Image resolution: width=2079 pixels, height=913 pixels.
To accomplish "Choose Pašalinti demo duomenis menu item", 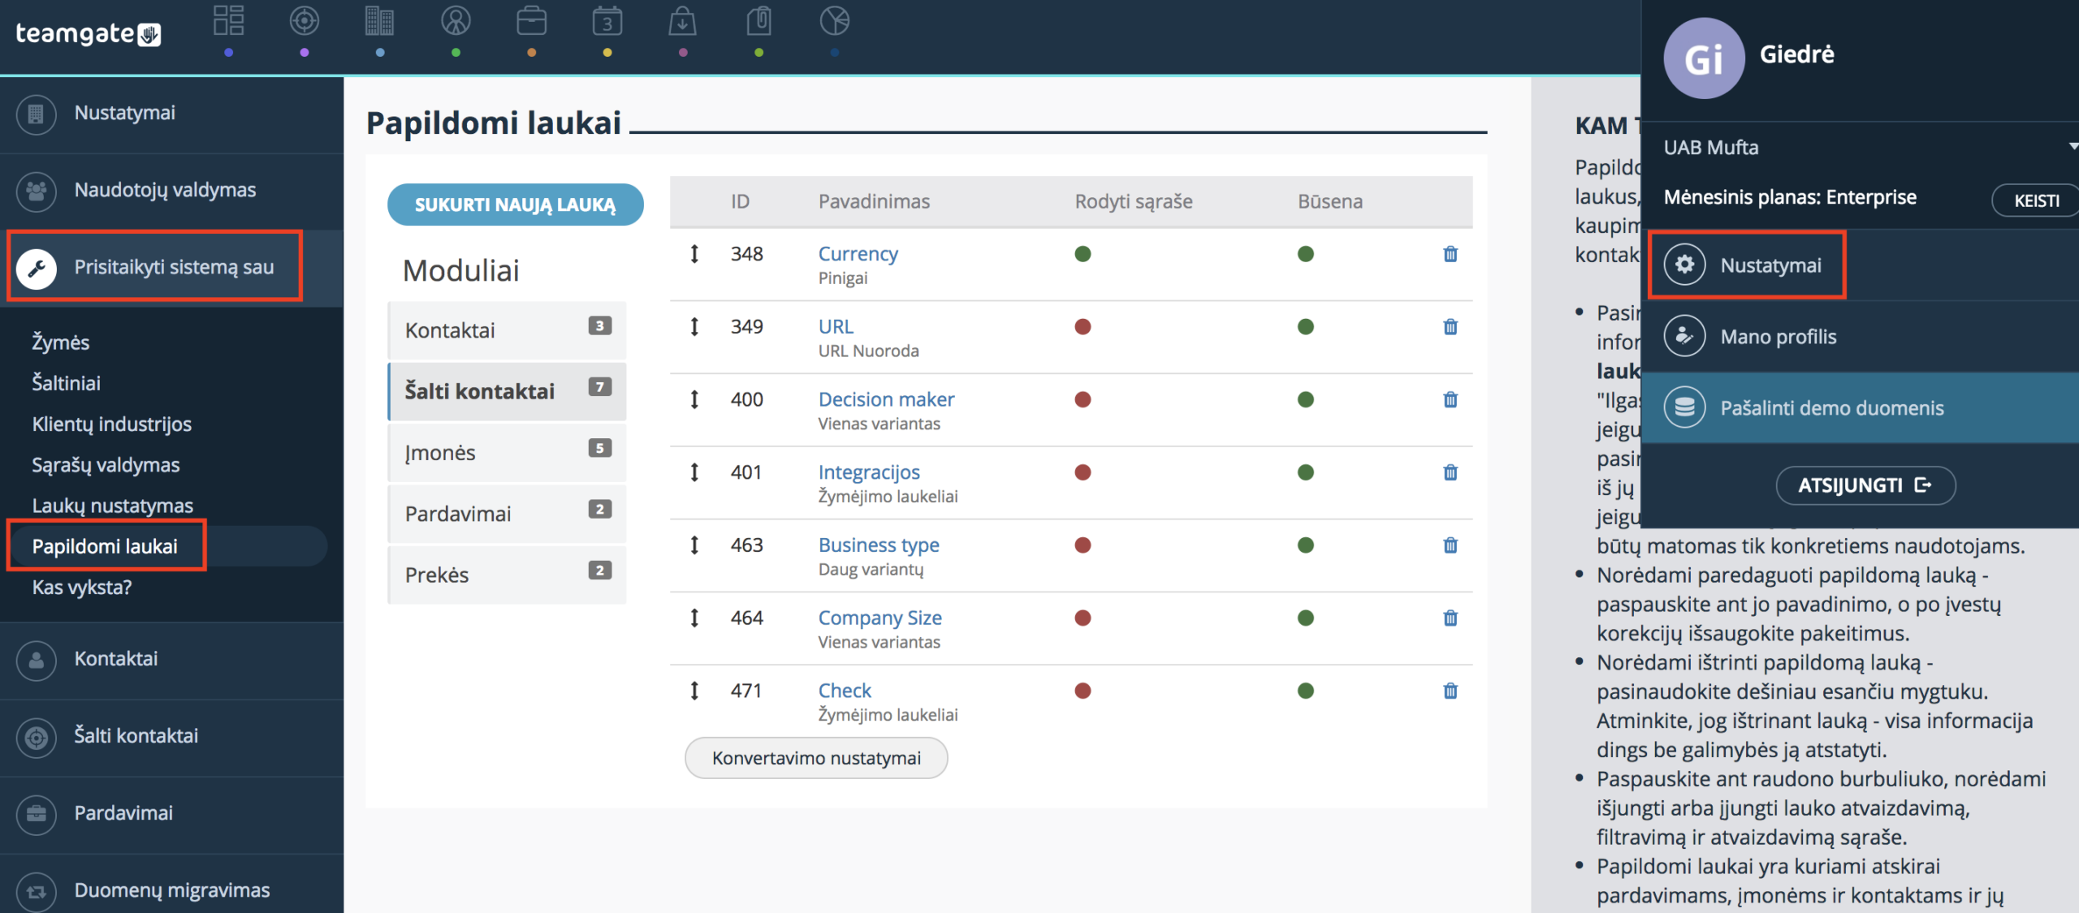I will (1860, 407).
